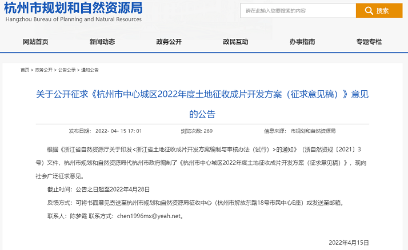Open the 办事指南 navigation item
The height and width of the screenshot is (250, 408).
302,42
